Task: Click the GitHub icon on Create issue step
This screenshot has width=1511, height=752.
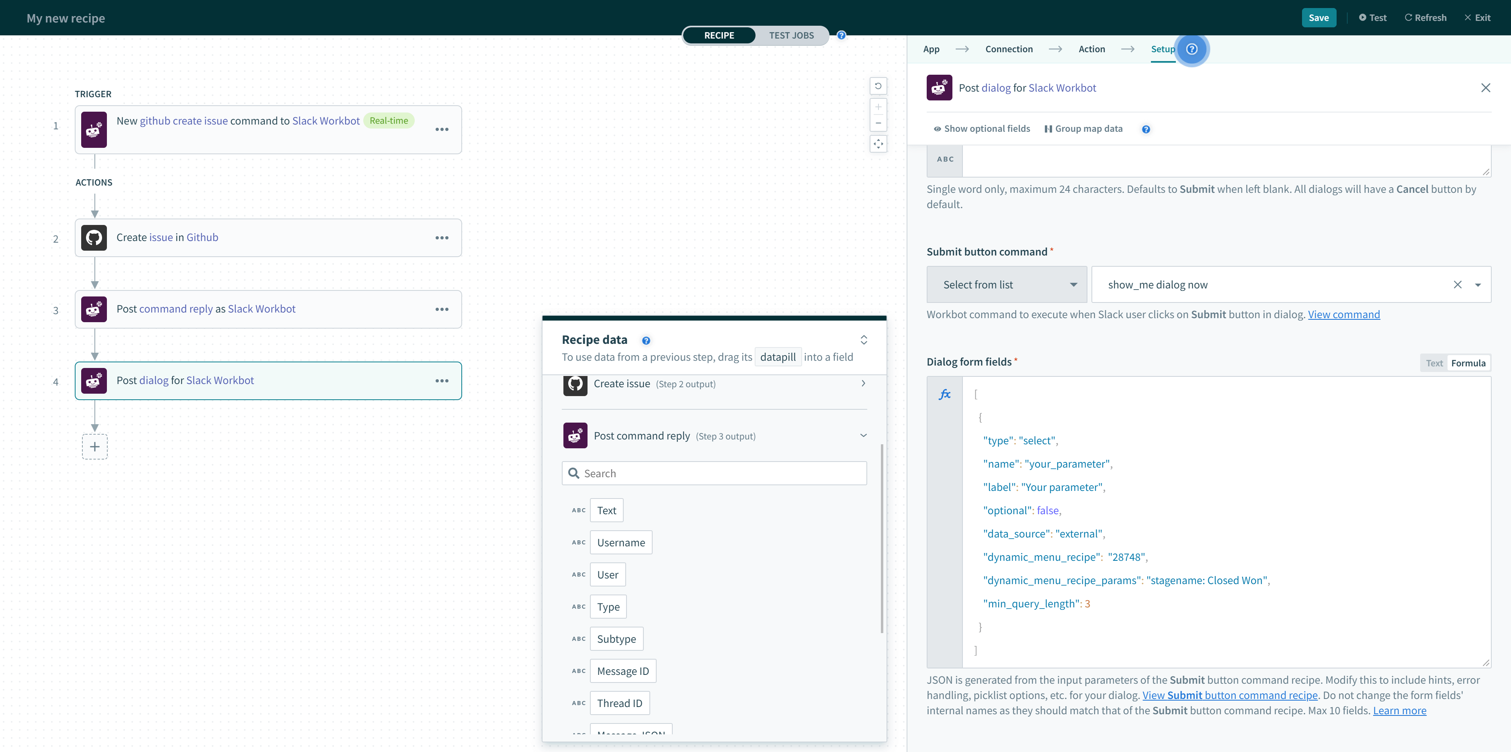Action: (94, 237)
